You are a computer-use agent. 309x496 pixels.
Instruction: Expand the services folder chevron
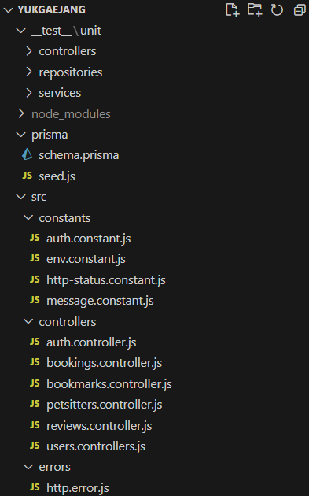point(29,93)
